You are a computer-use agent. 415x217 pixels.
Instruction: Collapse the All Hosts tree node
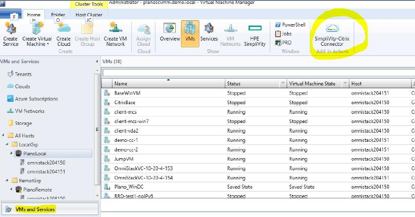click(3, 135)
